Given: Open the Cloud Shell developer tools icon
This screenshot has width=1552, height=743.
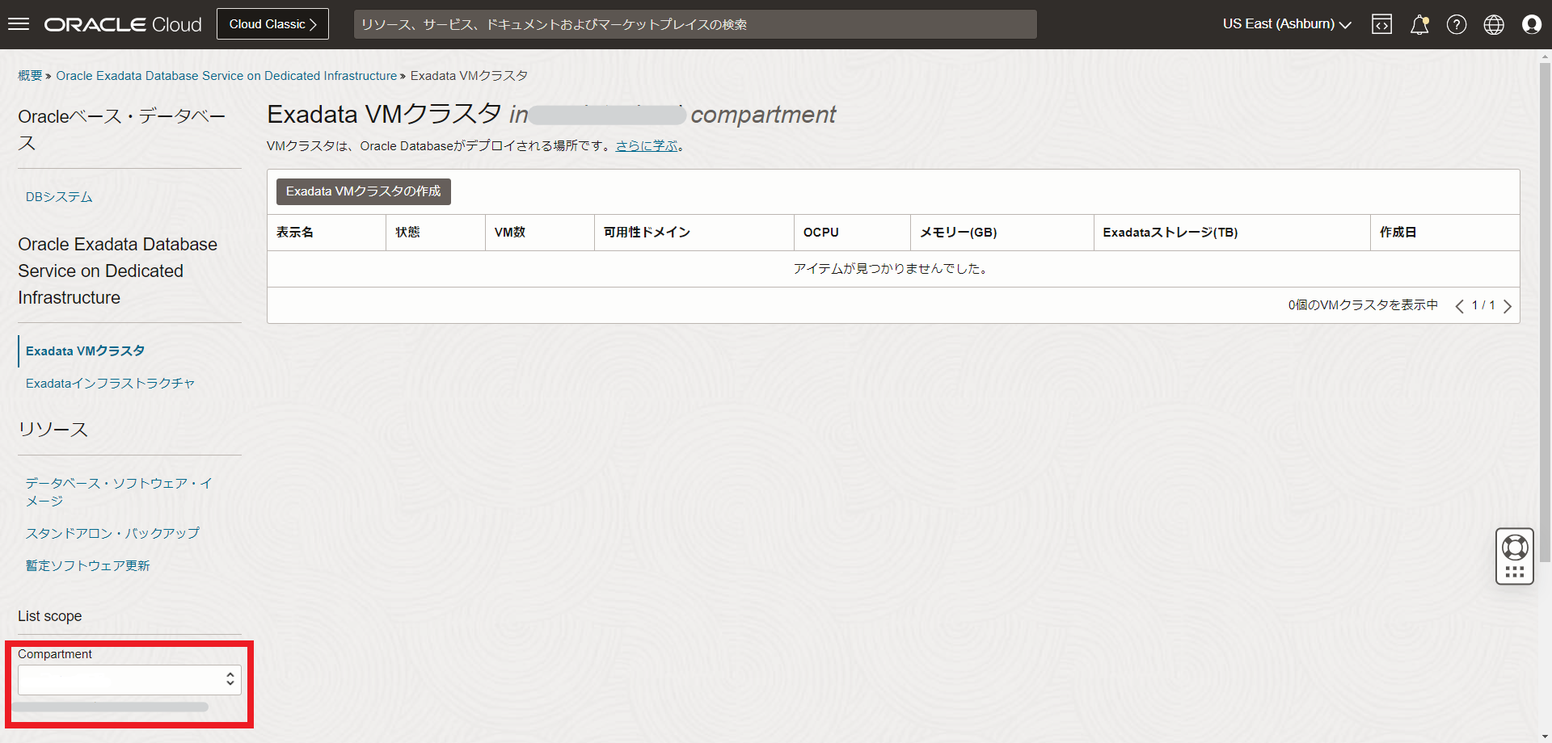Looking at the screenshot, I should 1381,24.
